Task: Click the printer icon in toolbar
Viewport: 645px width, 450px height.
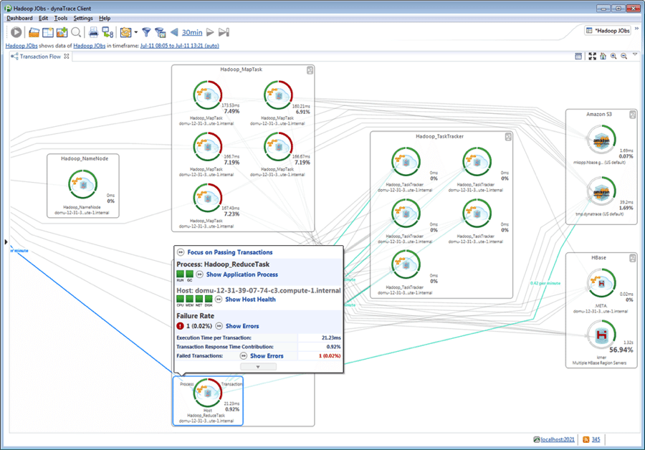Action: (x=93, y=32)
